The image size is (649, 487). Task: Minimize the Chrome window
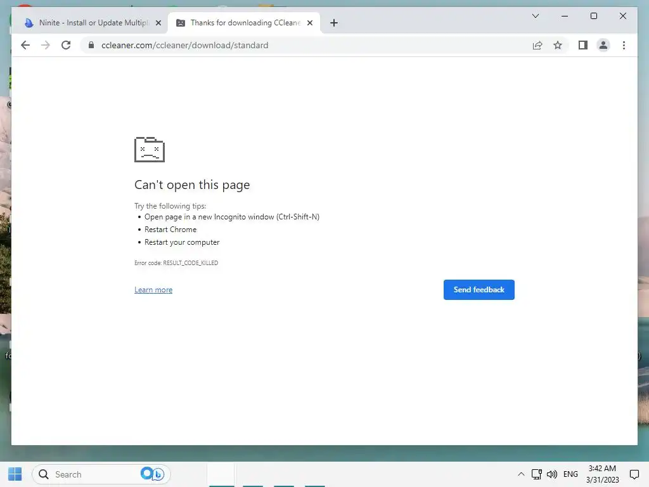[564, 16]
